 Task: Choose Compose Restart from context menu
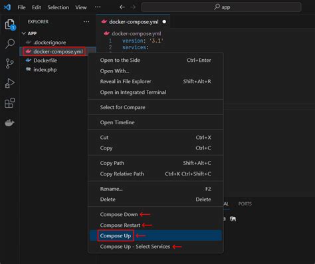click(156, 225)
